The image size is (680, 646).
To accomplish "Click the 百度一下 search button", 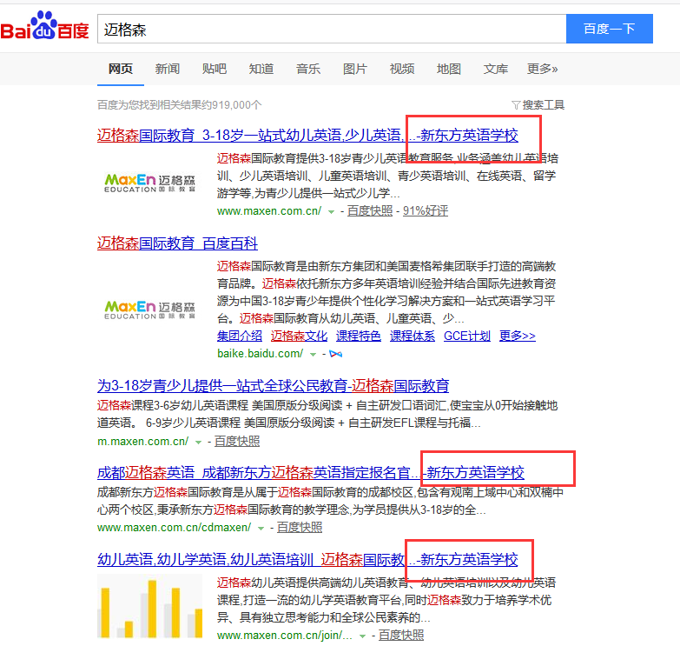I will tap(610, 29).
